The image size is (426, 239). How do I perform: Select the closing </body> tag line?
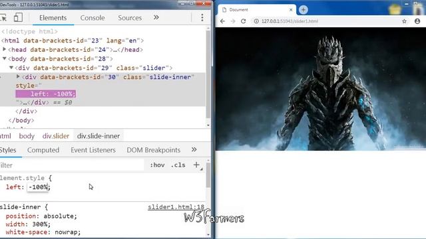pos(21,120)
